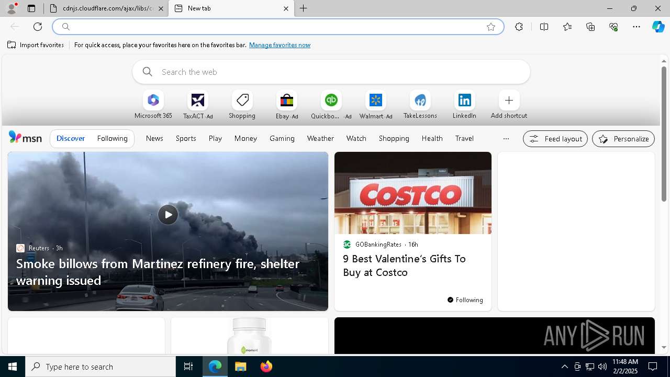Click the GOBankingRates source name

point(378,245)
